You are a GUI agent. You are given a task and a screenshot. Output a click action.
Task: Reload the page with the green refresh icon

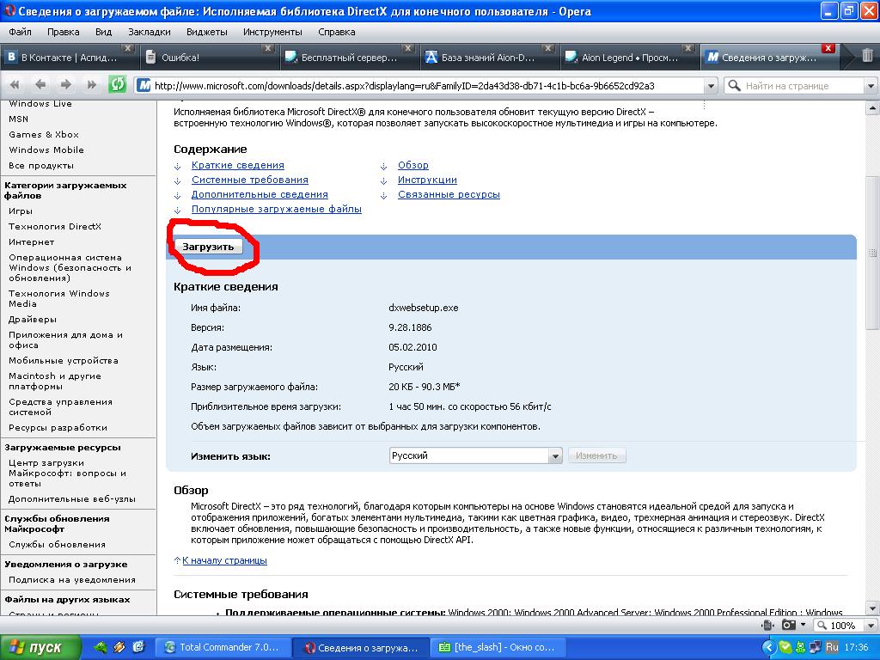117,85
